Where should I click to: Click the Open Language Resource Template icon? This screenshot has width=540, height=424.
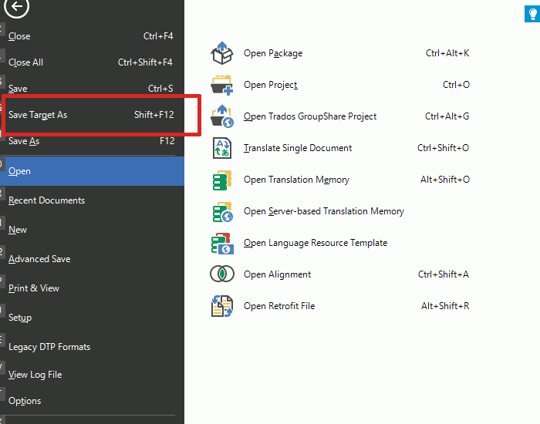click(x=222, y=243)
